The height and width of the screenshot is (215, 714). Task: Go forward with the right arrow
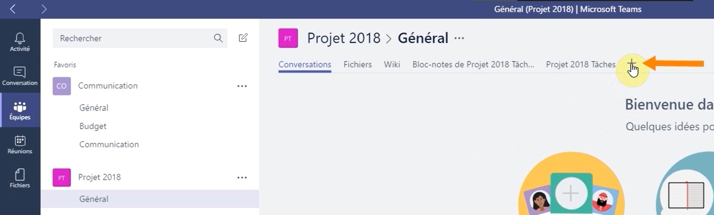point(44,9)
